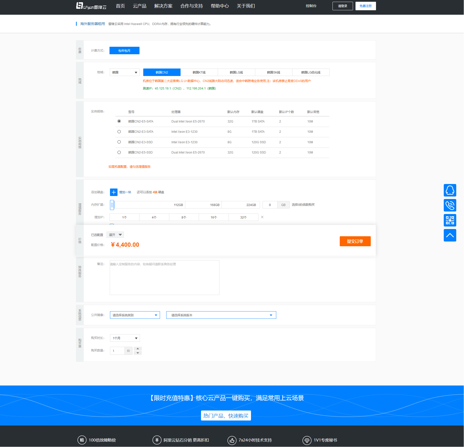Viewport: 464px width, 447px height.
Task: Click the 免费注册 register button
Action: [365, 6]
